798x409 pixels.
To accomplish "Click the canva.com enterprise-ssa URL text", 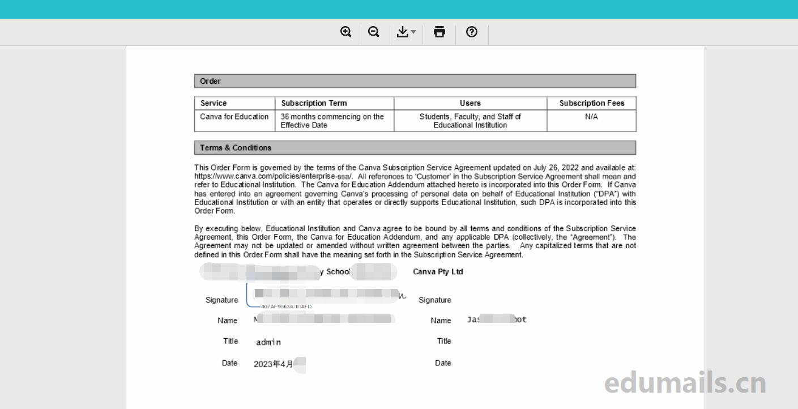I will [x=274, y=176].
